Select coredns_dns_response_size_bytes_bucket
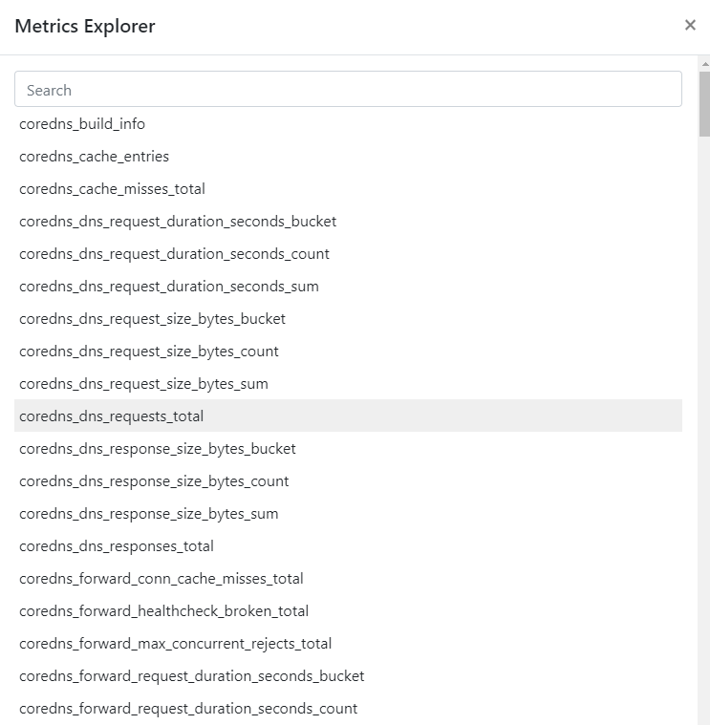 coord(348,449)
